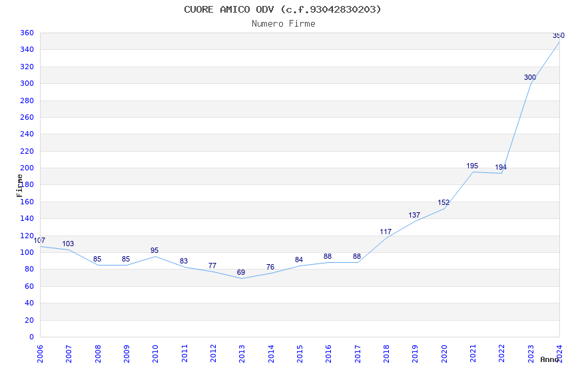
Task: Select y-axis tick value "320"
Action: pyautogui.click(x=27, y=67)
